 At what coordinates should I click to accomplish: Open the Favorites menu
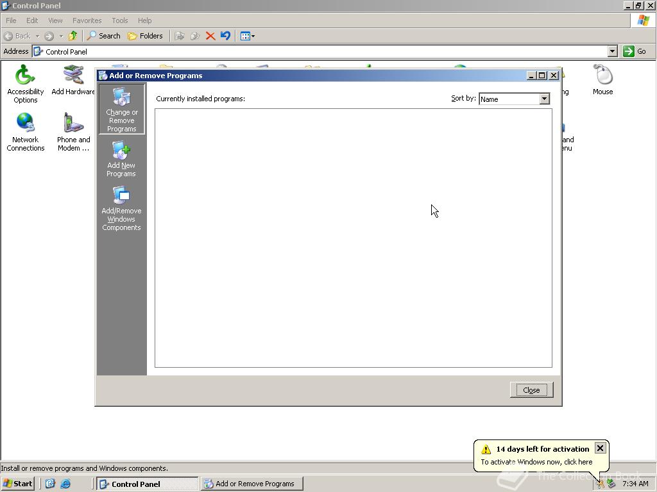click(87, 20)
